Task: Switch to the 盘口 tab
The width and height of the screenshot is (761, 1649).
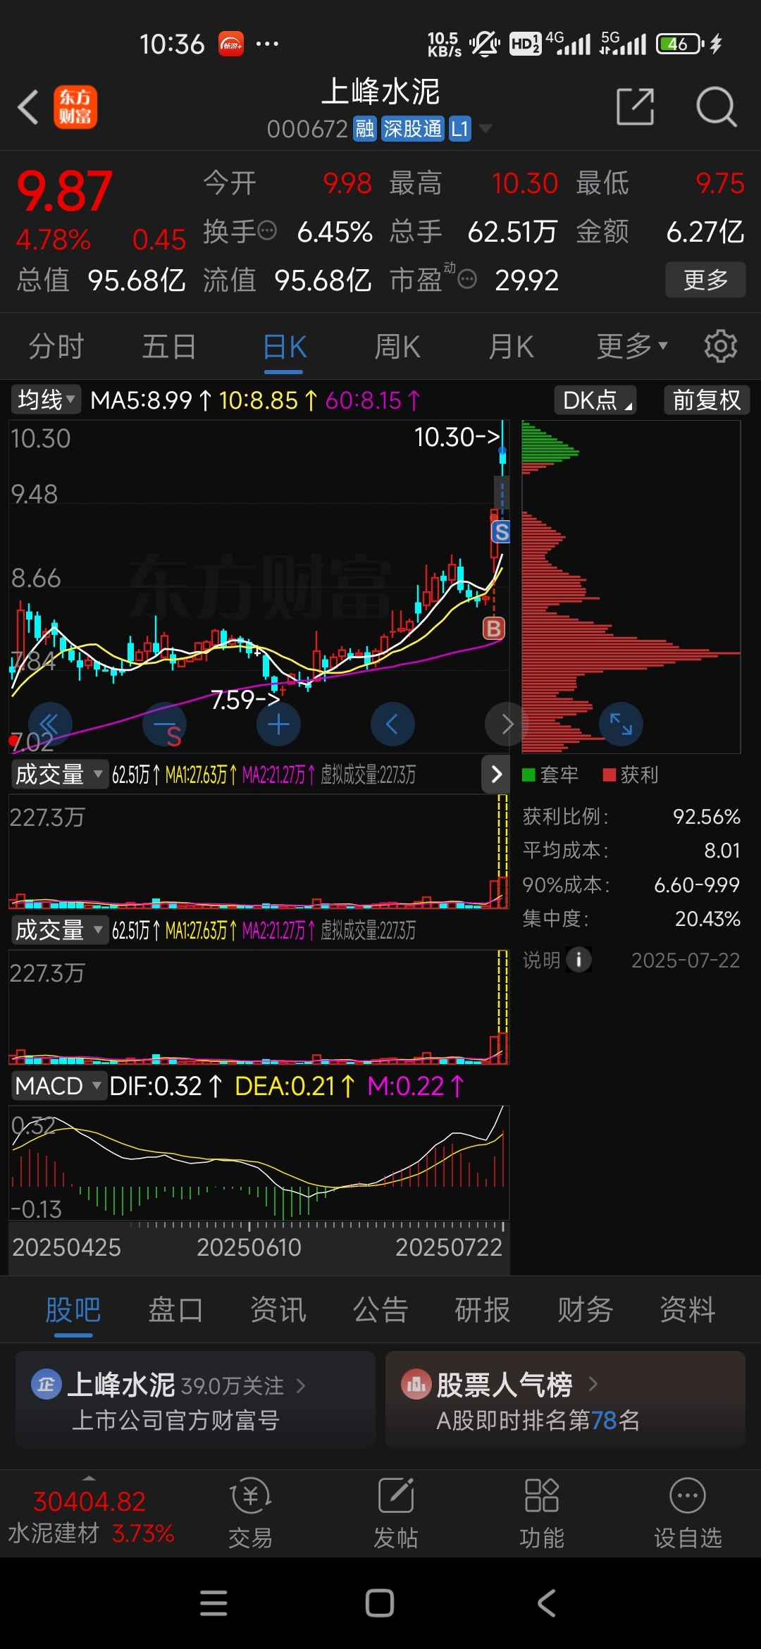Action: 175,1310
